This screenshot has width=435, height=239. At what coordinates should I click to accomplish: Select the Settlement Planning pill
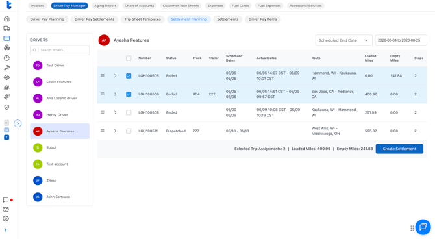(x=189, y=19)
